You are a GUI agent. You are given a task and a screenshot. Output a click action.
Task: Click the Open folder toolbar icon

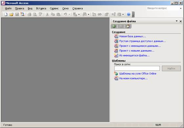click(x=11, y=14)
